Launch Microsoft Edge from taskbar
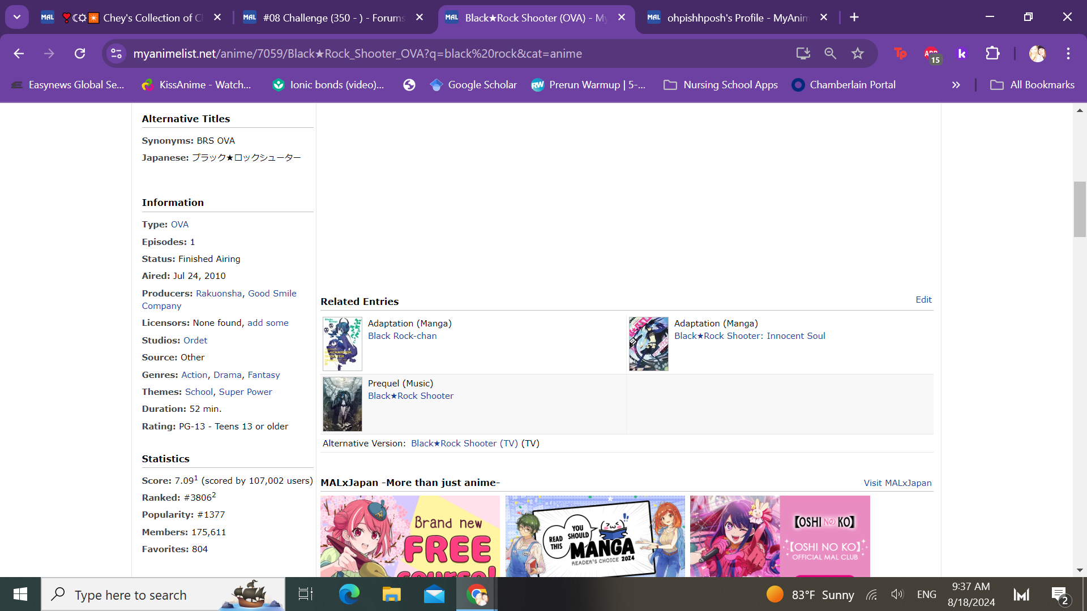1087x611 pixels. click(349, 595)
